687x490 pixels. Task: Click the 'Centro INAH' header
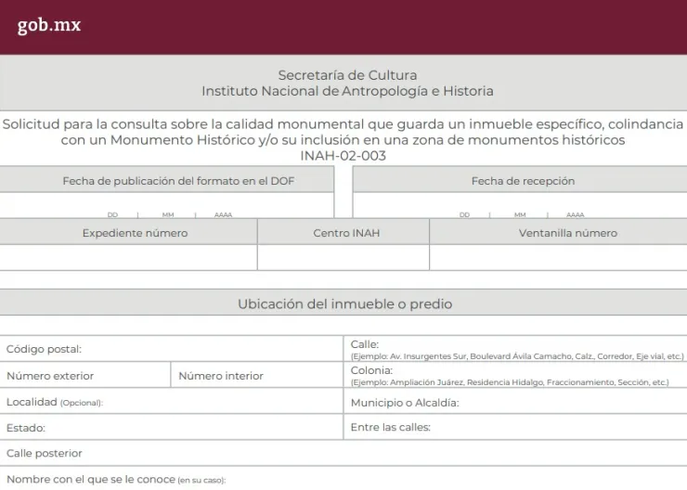(x=343, y=233)
